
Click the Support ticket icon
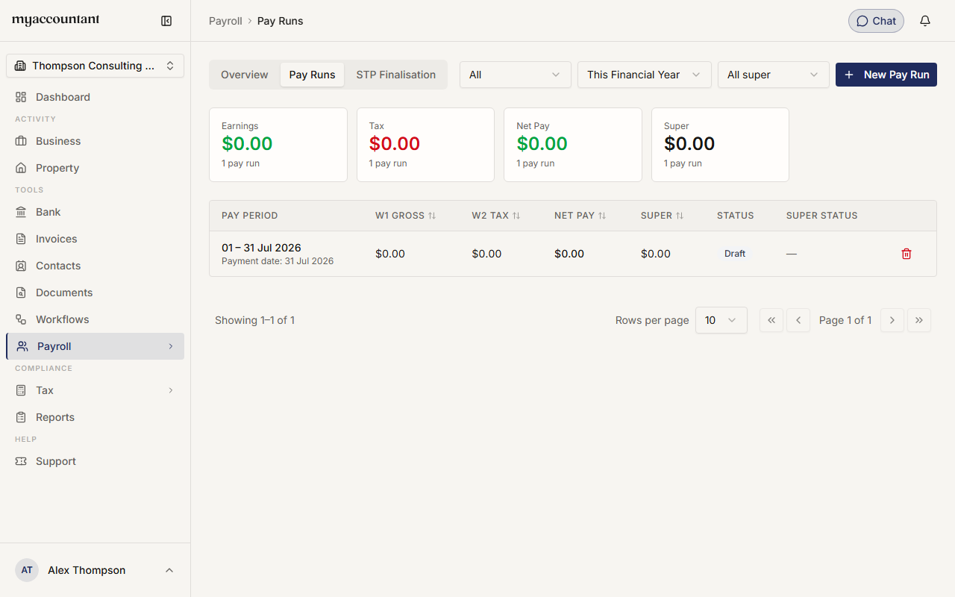click(21, 461)
